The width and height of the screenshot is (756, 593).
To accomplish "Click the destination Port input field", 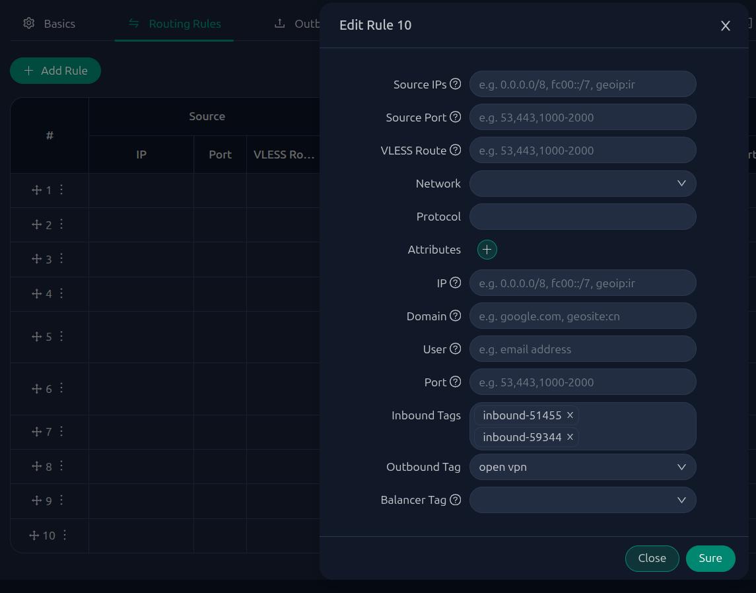I will click(582, 382).
